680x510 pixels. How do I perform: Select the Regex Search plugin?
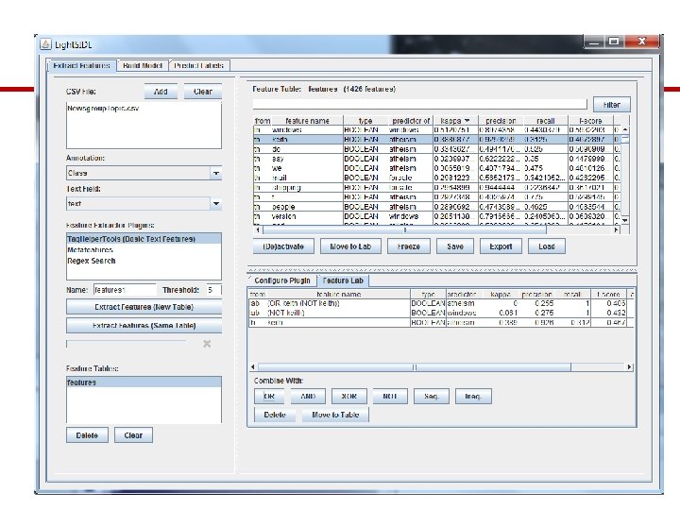coord(144,261)
